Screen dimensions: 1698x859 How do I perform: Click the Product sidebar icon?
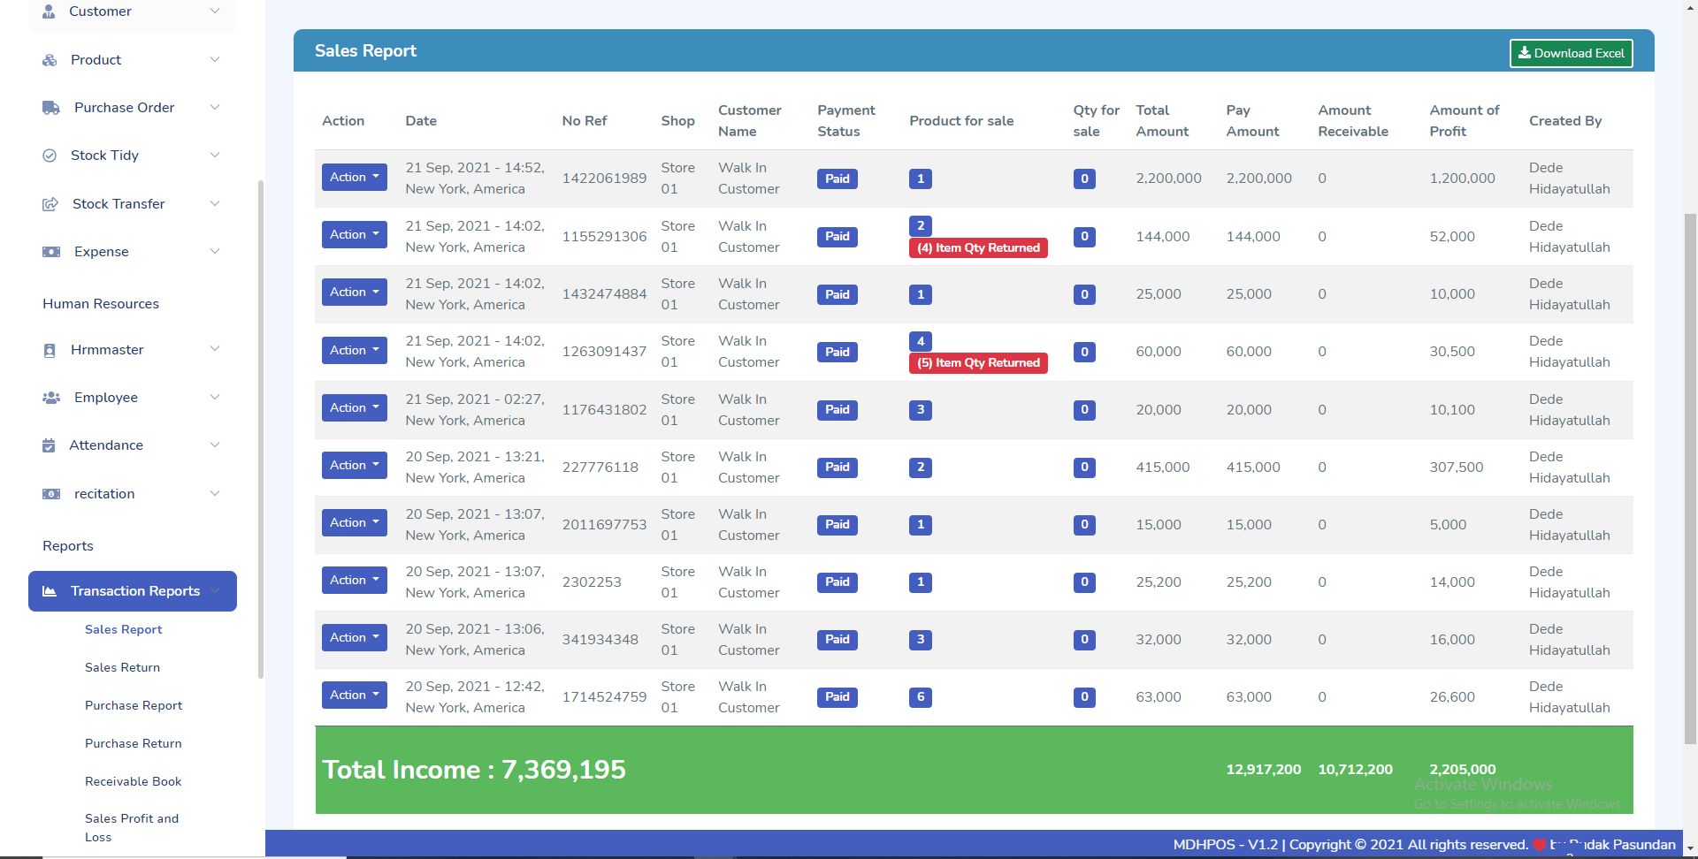click(50, 60)
